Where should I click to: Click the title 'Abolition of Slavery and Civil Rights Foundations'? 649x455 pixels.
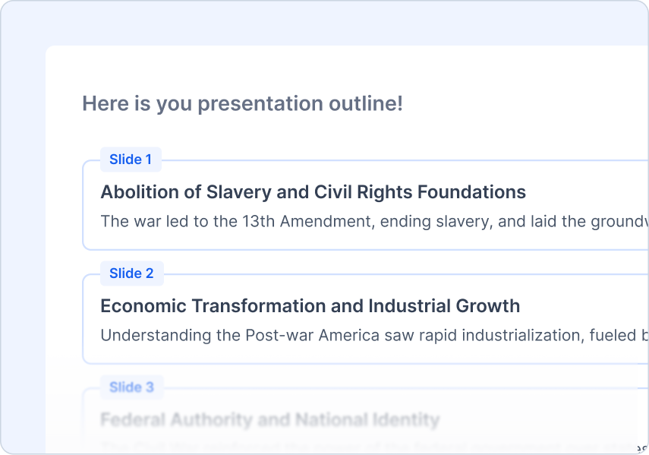tap(313, 192)
